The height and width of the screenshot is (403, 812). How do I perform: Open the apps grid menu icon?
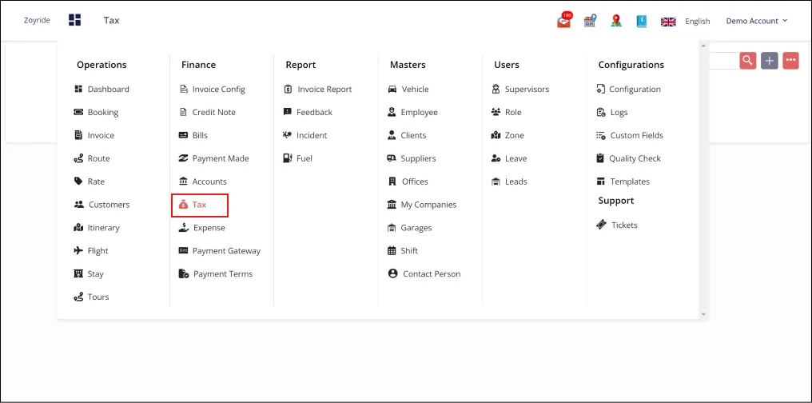coord(74,20)
